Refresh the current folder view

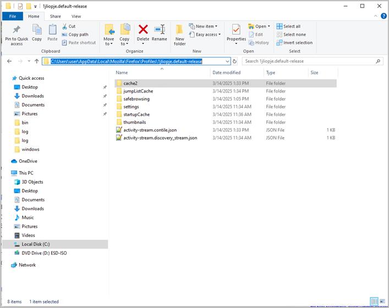234,61
